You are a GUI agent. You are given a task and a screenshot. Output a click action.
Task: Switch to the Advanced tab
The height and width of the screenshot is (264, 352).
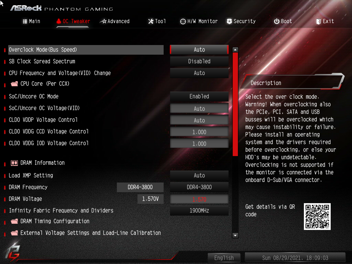tap(115, 21)
